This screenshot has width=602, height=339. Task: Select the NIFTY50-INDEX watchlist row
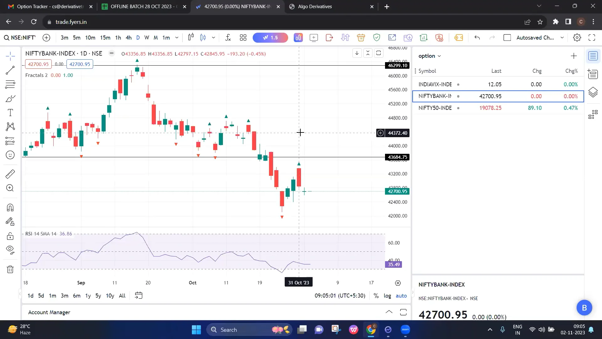point(498,108)
